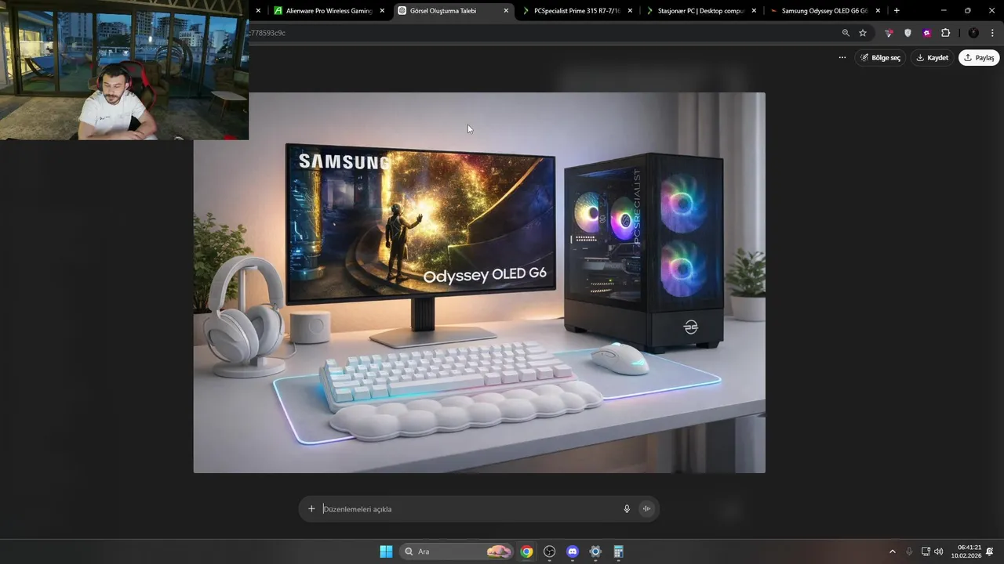Open the volume speaker tray icon

tap(939, 551)
